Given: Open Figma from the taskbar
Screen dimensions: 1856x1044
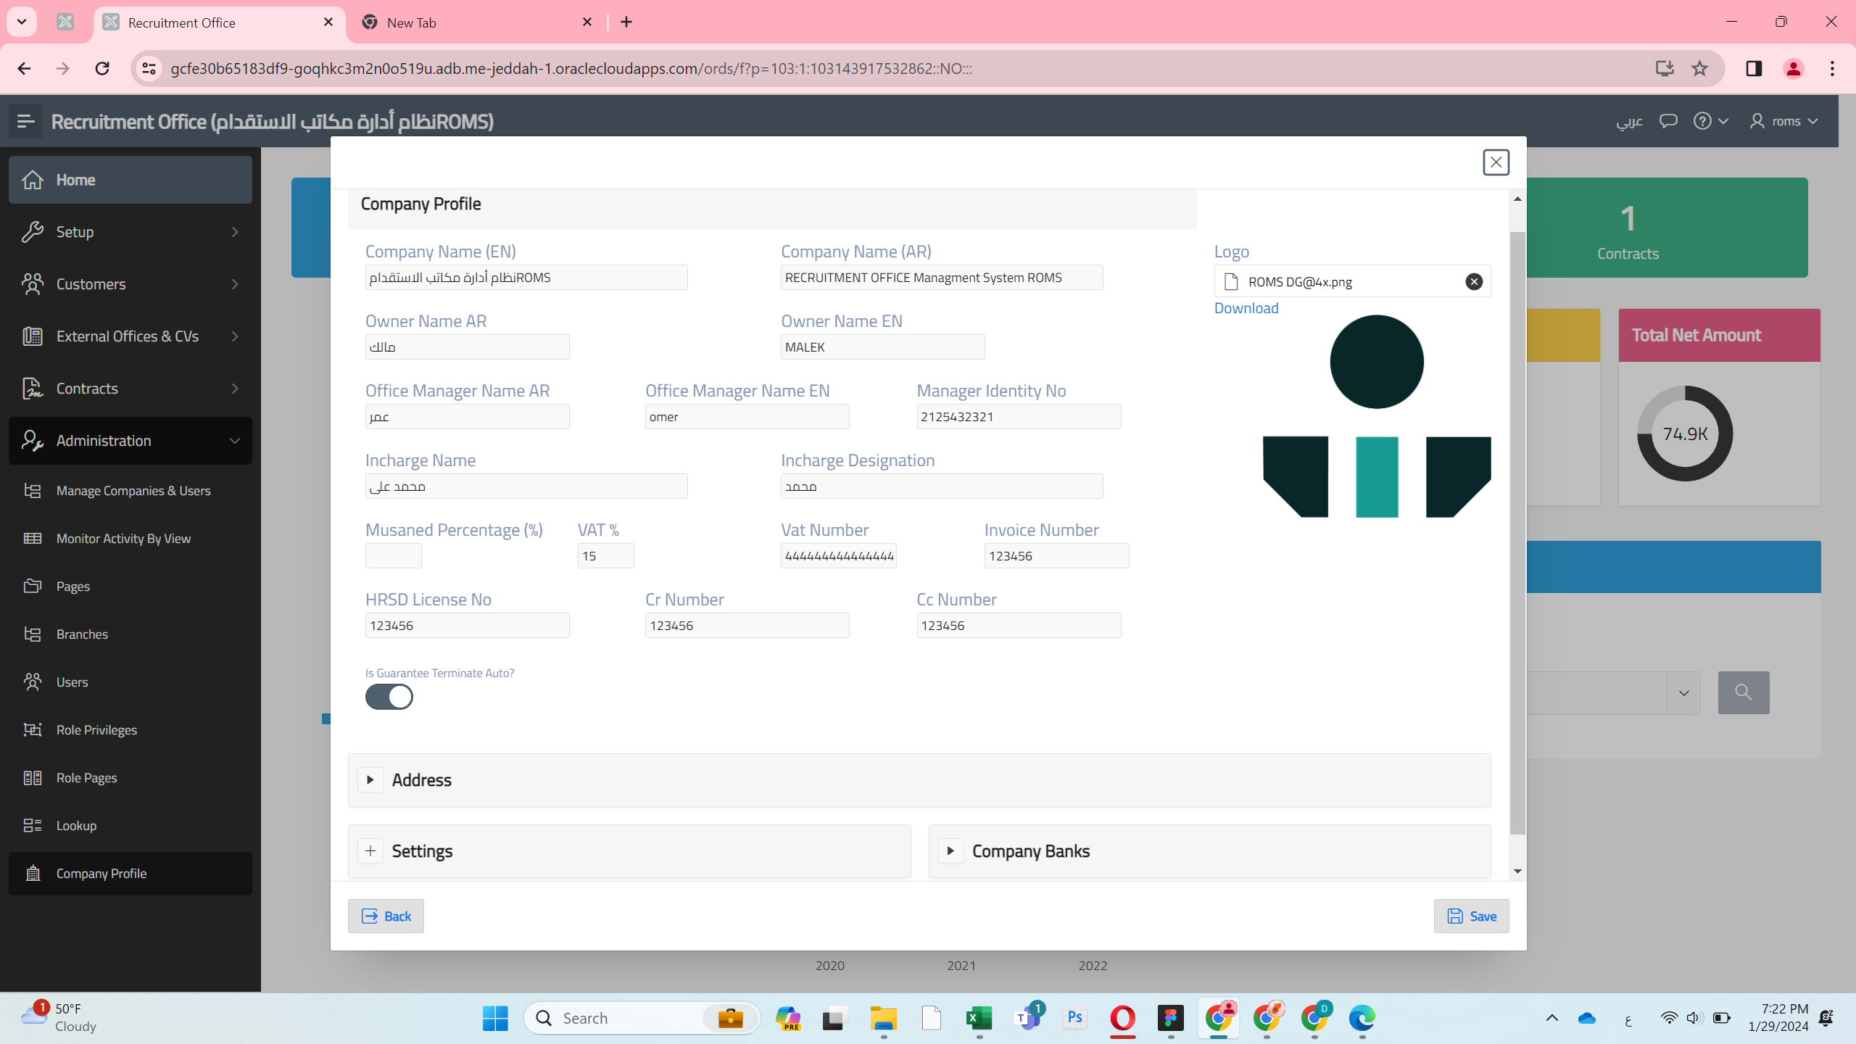Looking at the screenshot, I should click(1171, 1018).
